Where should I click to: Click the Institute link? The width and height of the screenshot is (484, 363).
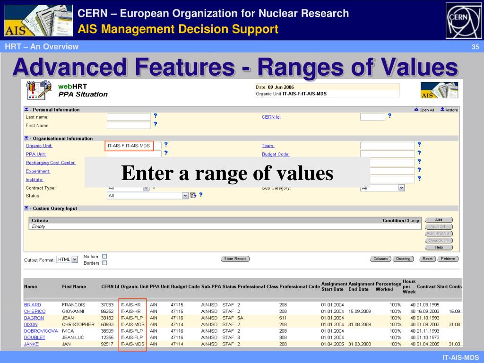(34, 180)
